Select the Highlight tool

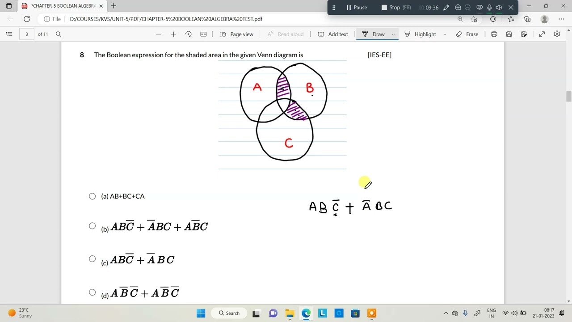click(x=420, y=34)
